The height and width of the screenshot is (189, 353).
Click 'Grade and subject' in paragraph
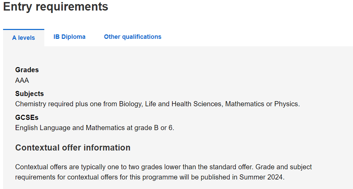tap(283, 167)
